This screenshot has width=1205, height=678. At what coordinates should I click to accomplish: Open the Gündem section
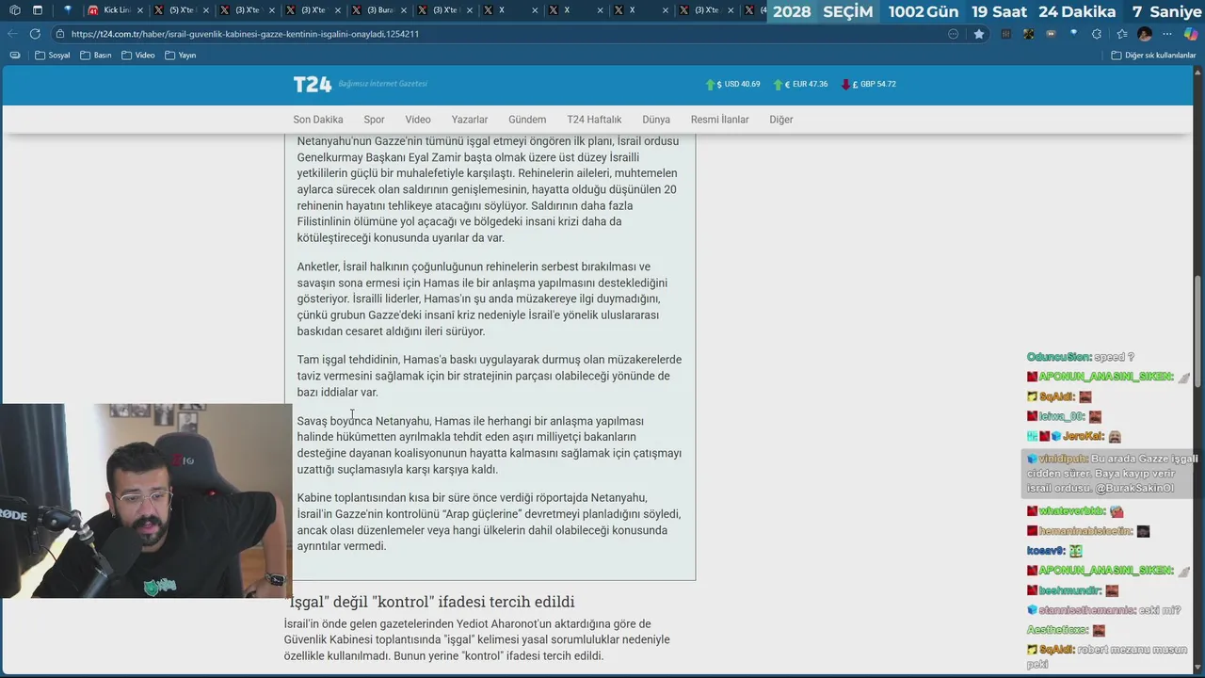pos(527,120)
